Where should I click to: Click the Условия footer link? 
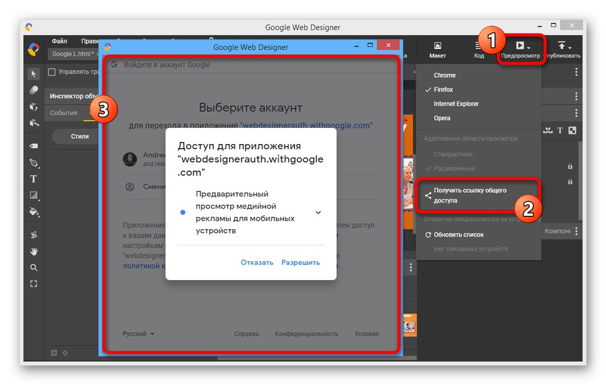click(367, 334)
